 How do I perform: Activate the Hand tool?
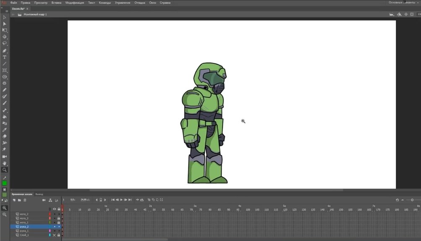point(5,163)
